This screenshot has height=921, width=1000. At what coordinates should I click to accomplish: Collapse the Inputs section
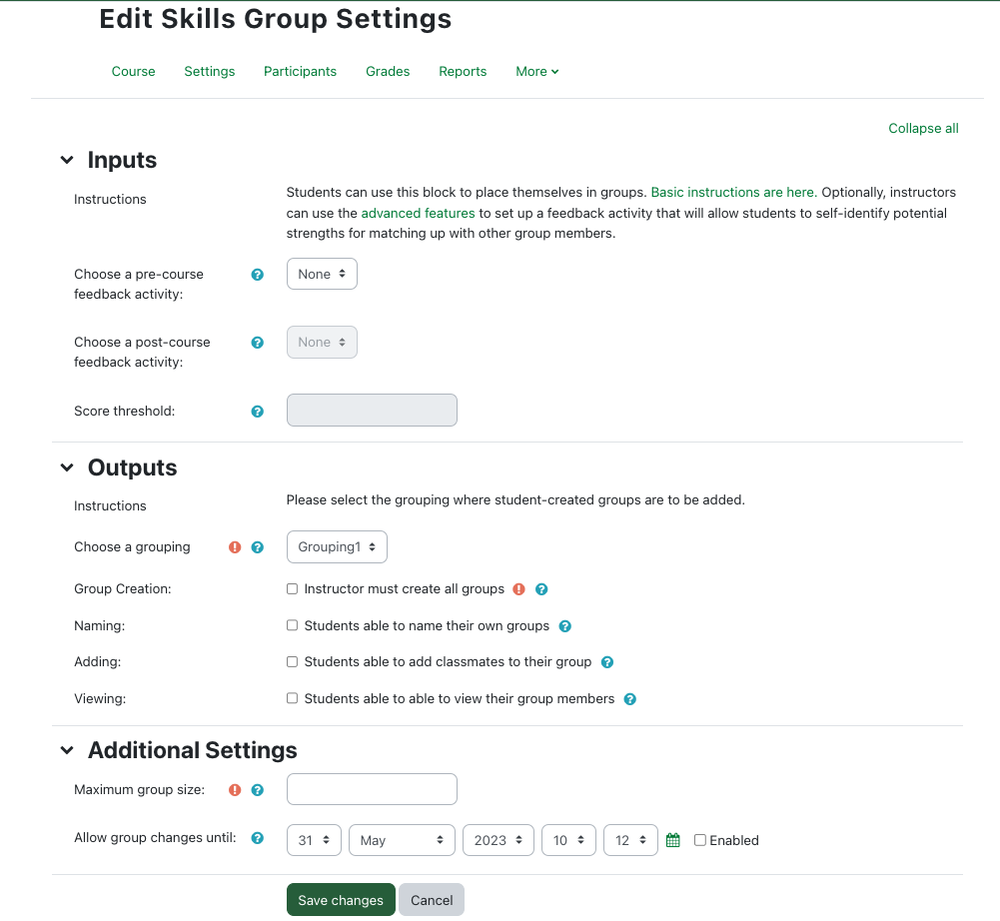pyautogui.click(x=67, y=161)
